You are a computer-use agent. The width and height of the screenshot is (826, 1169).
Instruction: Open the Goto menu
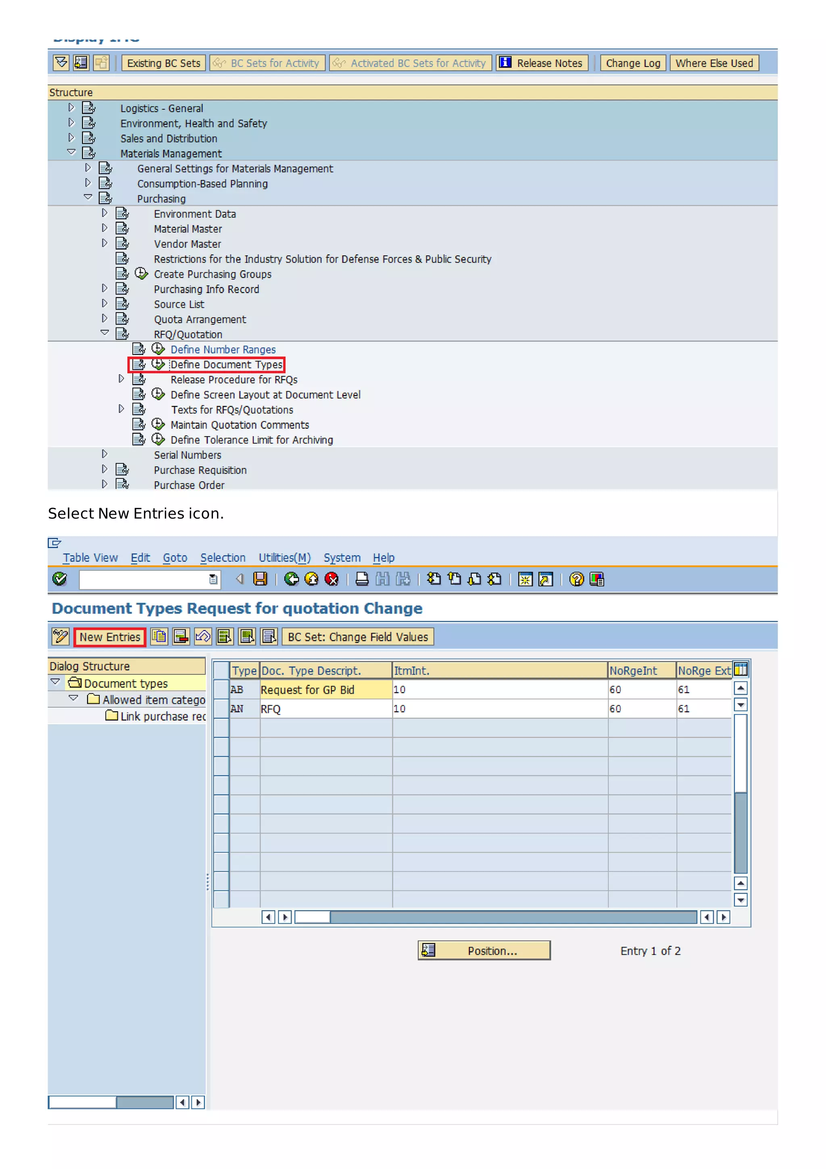click(175, 557)
